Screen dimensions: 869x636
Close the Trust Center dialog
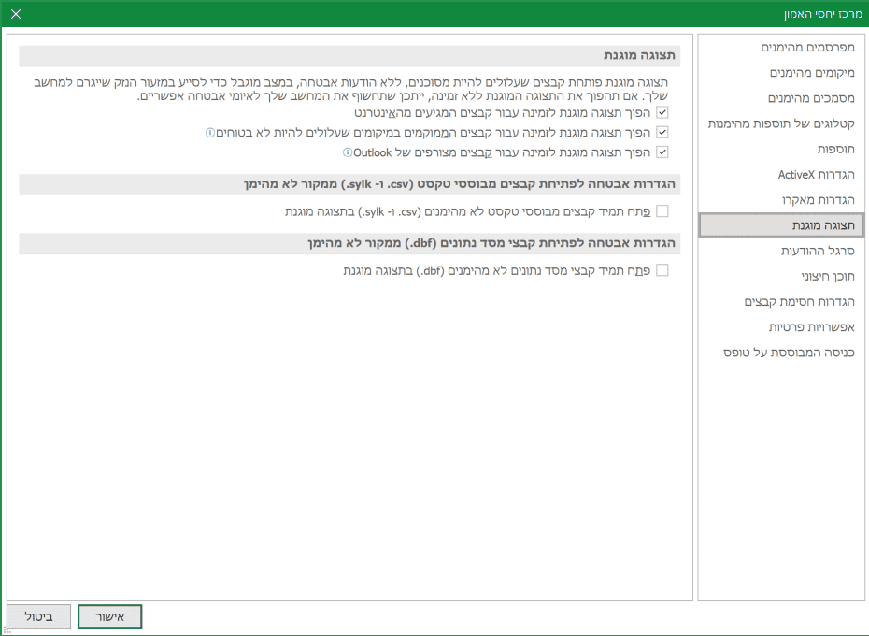(16, 14)
